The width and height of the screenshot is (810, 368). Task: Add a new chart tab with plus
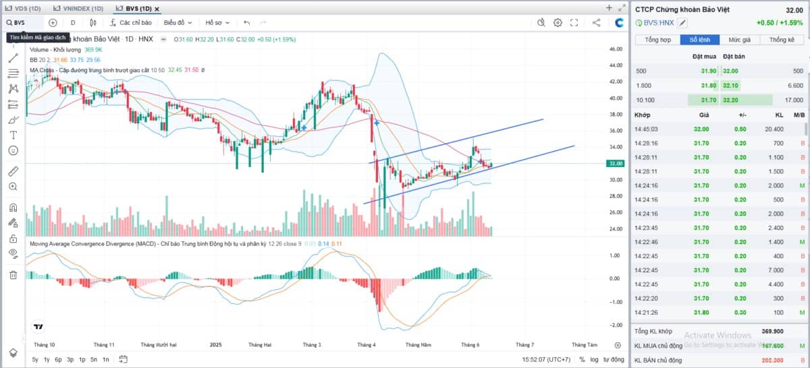tap(610, 7)
